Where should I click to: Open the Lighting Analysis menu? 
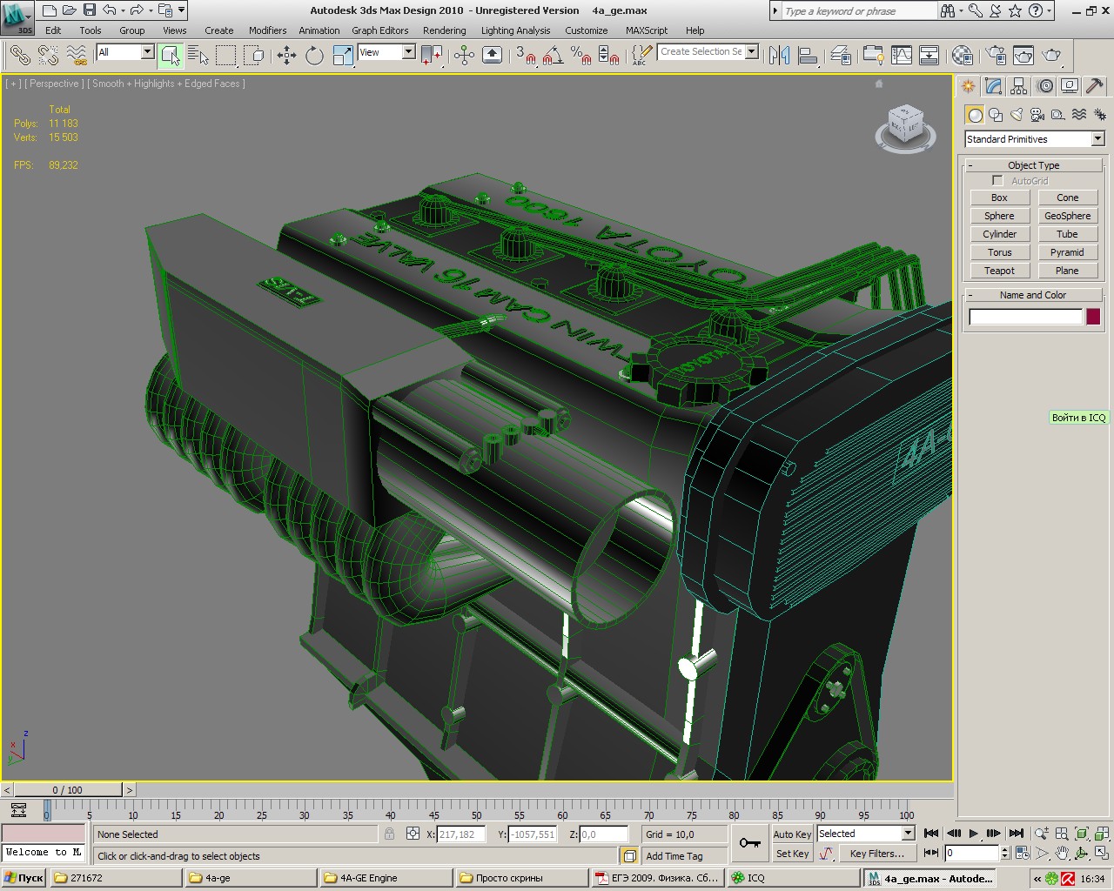(515, 30)
